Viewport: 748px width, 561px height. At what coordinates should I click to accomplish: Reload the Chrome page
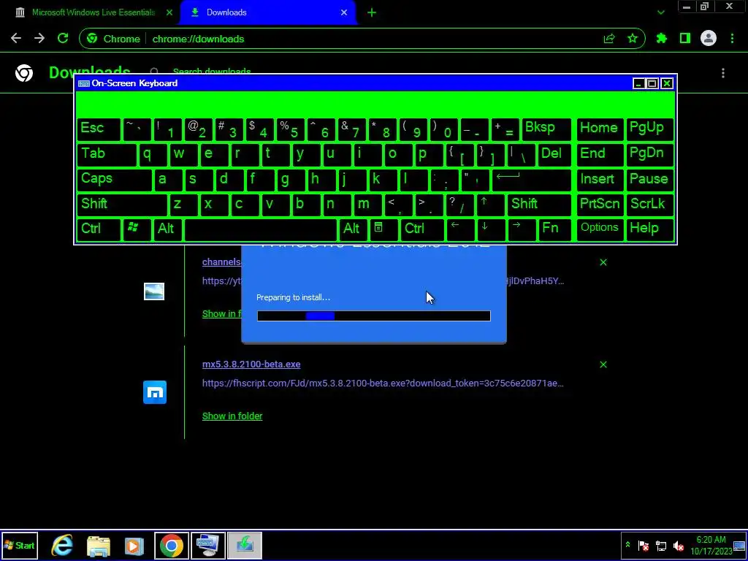(x=63, y=39)
